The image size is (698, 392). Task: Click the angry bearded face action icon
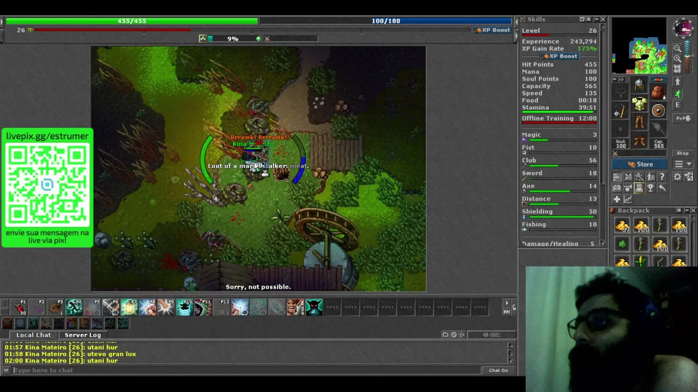pos(295,308)
